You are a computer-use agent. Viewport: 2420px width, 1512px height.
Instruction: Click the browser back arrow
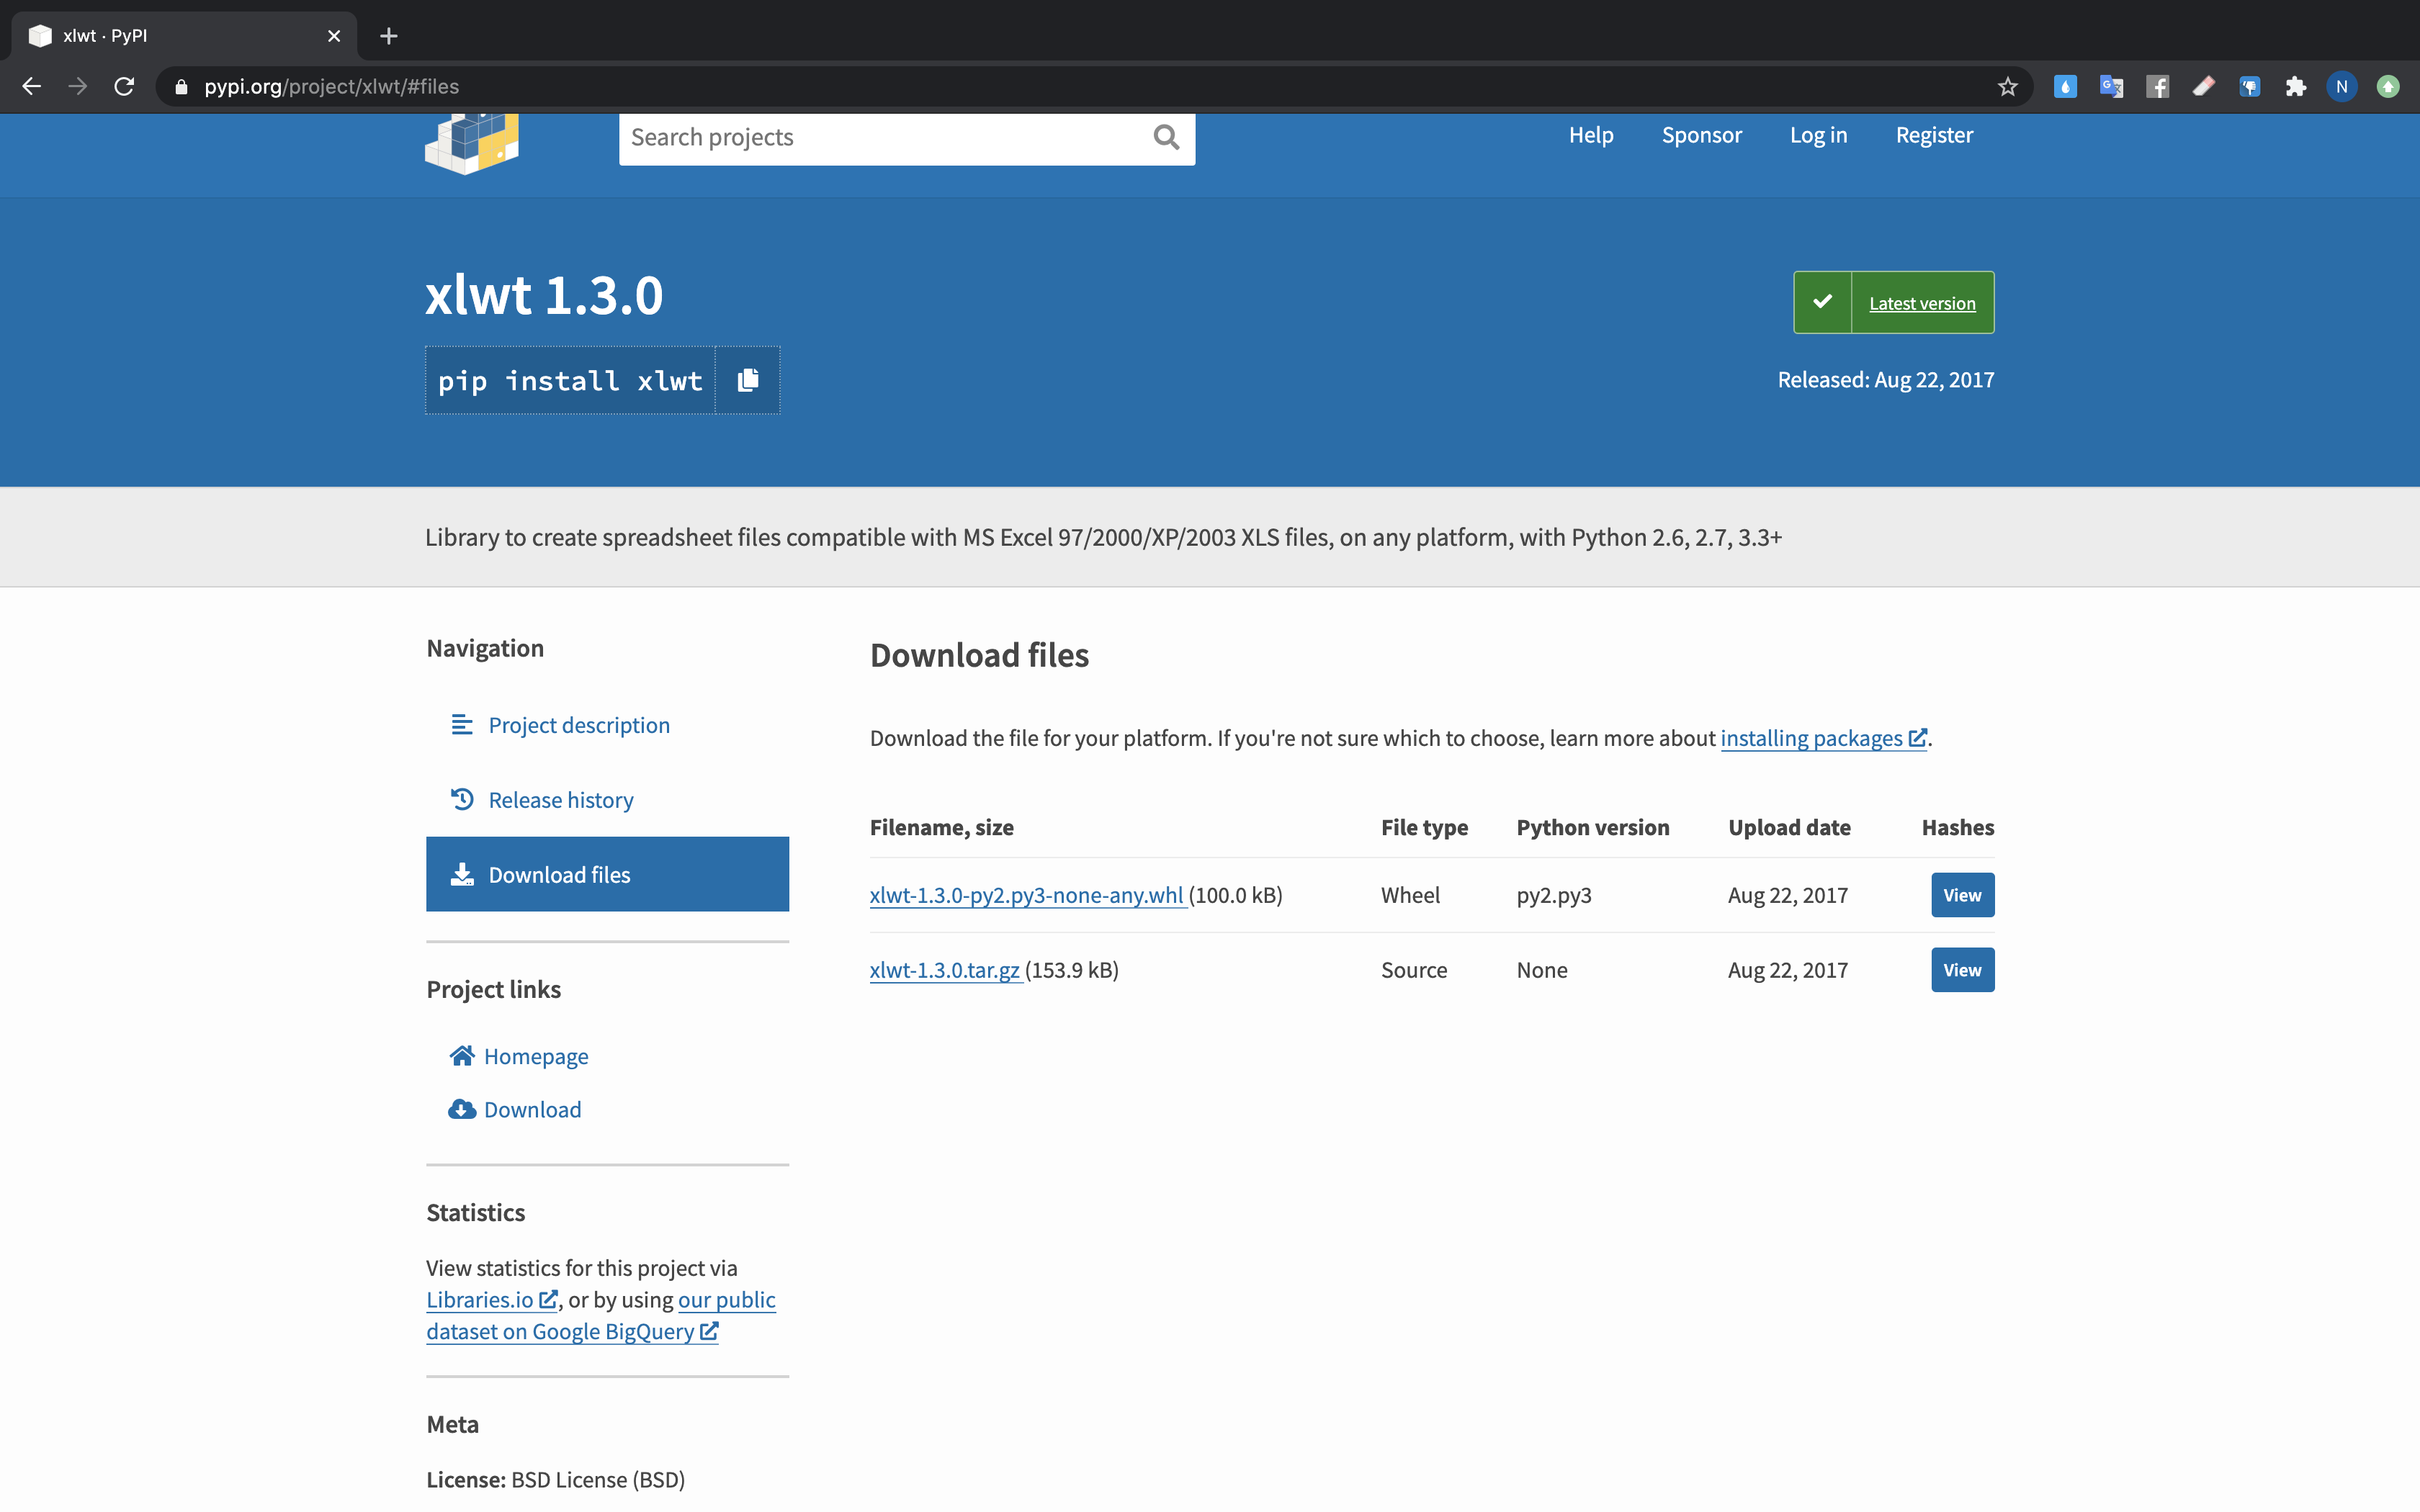pos(32,87)
